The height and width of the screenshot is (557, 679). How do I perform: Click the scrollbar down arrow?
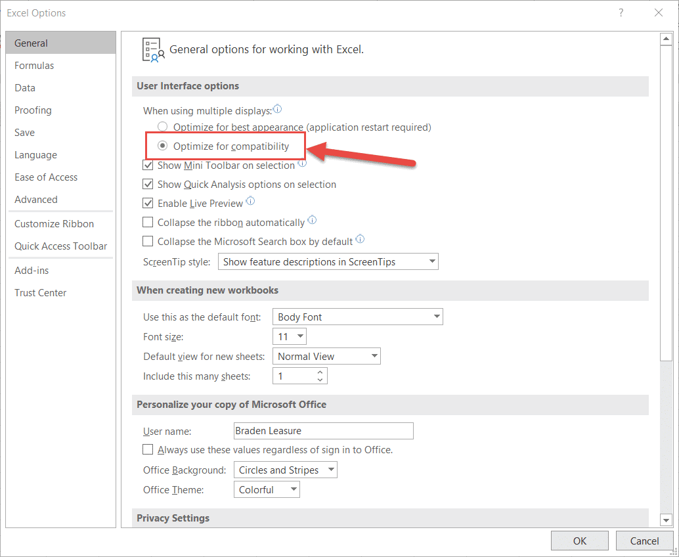point(666,520)
